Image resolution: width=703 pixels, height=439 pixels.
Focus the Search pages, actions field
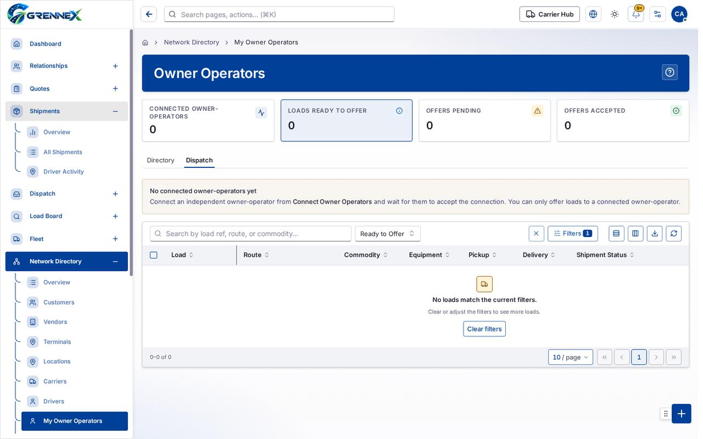tap(279, 14)
